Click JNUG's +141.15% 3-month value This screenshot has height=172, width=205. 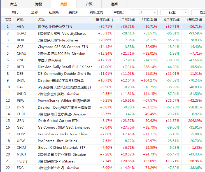[149, 94]
